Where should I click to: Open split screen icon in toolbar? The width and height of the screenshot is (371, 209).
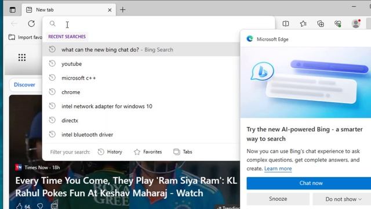click(x=286, y=24)
